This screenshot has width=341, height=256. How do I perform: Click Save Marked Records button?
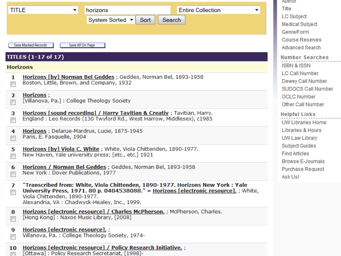coord(31,45)
